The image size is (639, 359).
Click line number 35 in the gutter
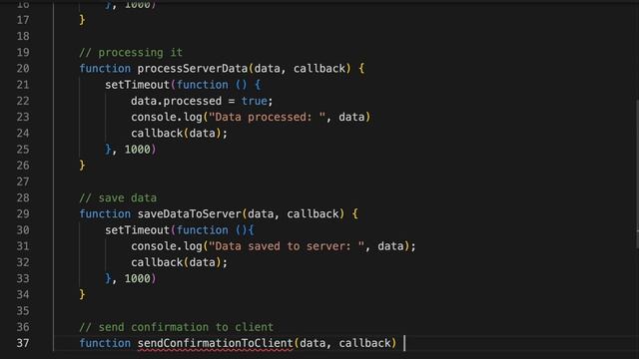23,311
